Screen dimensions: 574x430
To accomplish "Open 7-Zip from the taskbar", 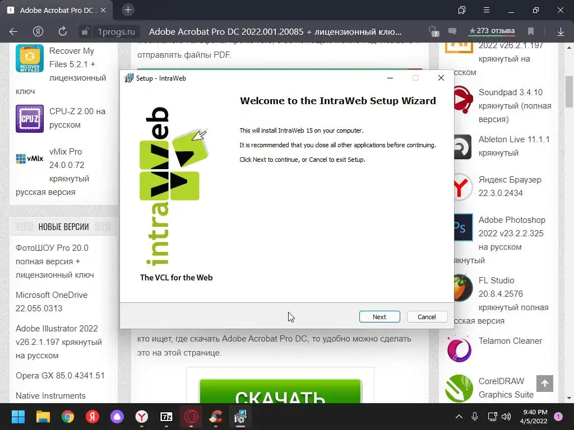I will coord(166,417).
